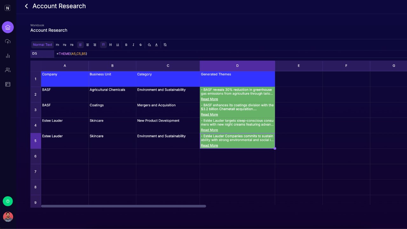Viewport: 407px width, 229px height.
Task: Click Read More in Estée Lauder sustainability cell
Action: [x=209, y=146]
